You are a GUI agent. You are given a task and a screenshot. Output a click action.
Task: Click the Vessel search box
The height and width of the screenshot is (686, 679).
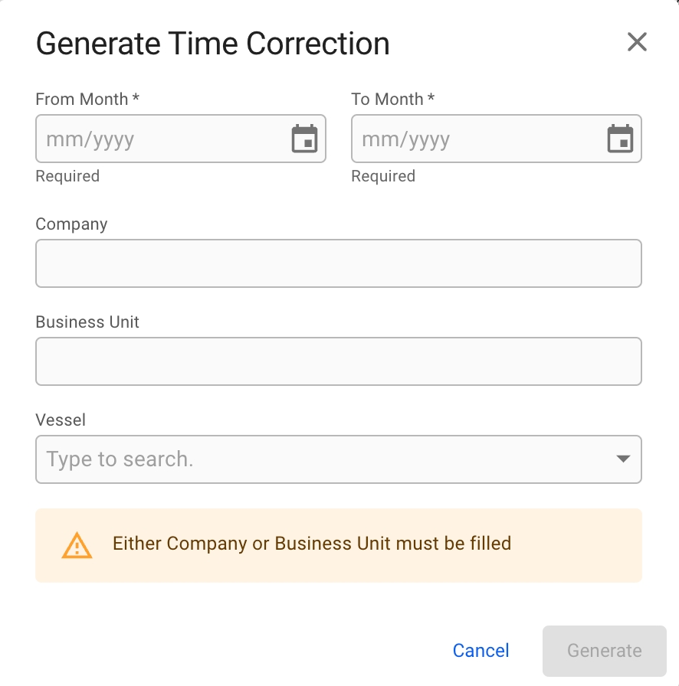pyautogui.click(x=322, y=459)
